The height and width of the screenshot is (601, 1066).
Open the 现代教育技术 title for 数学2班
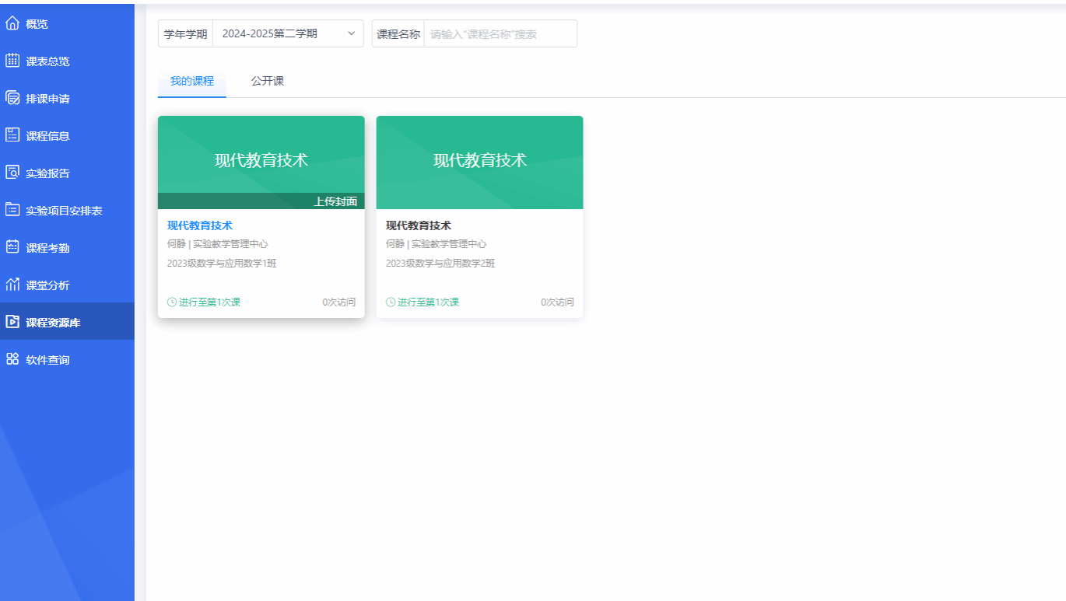pos(419,225)
